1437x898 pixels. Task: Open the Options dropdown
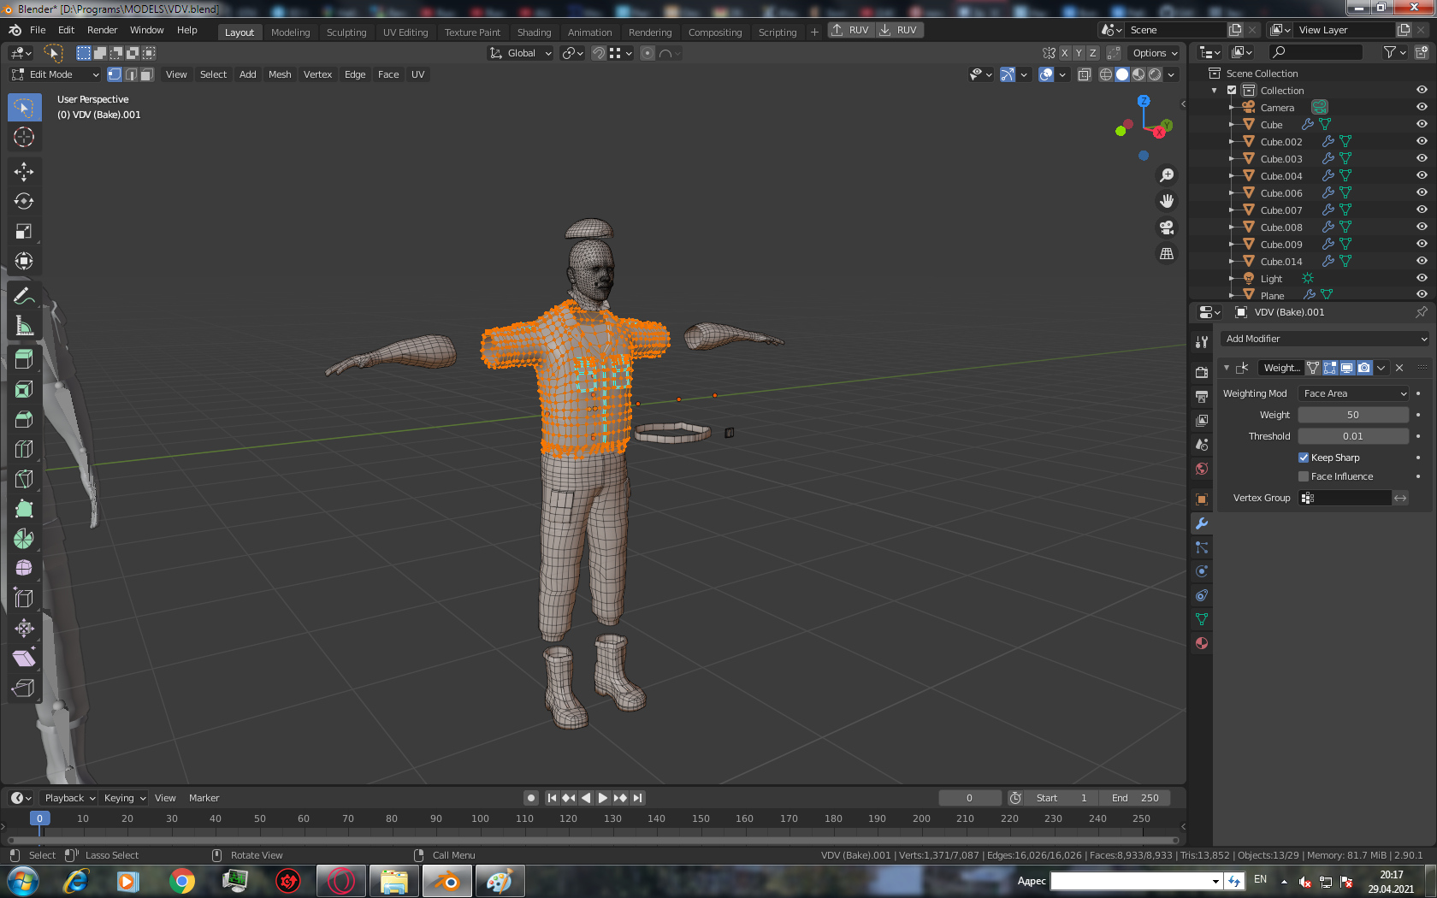[x=1155, y=53]
